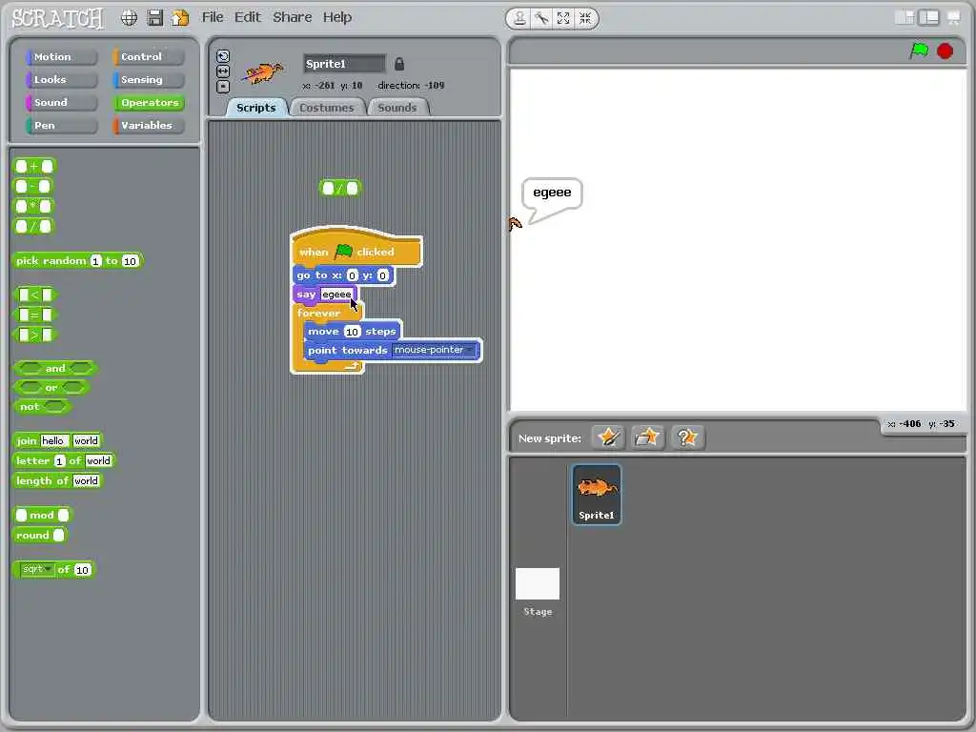The height and width of the screenshot is (732, 976).
Task: Click the egeee text in say block
Action: click(x=336, y=295)
